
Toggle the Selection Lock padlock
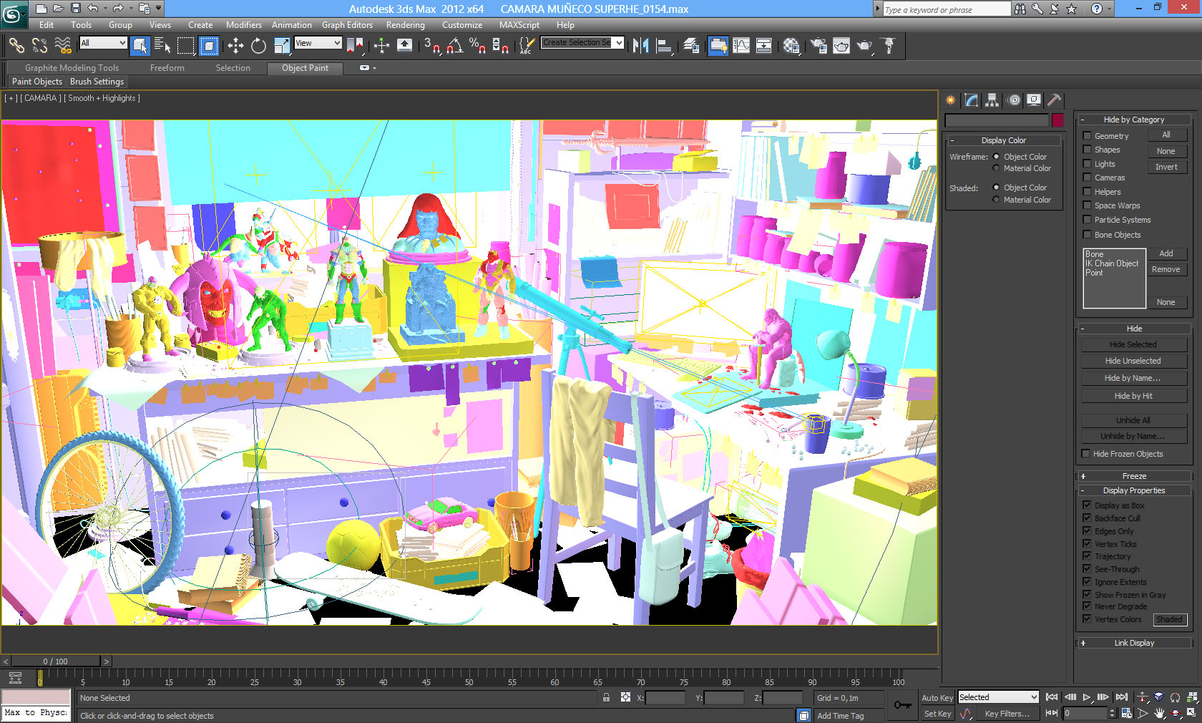pos(607,697)
